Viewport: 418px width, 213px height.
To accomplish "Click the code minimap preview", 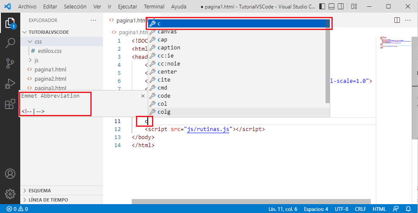I will [x=396, y=43].
